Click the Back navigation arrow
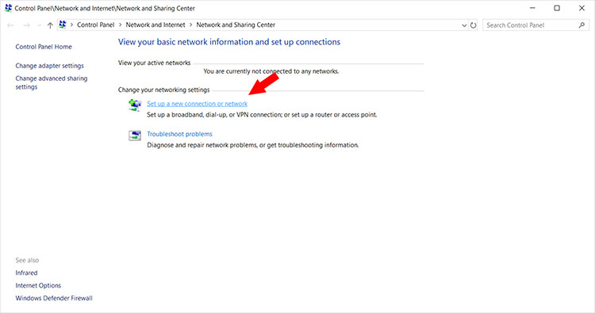The width and height of the screenshot is (595, 313). pyautogui.click(x=10, y=25)
